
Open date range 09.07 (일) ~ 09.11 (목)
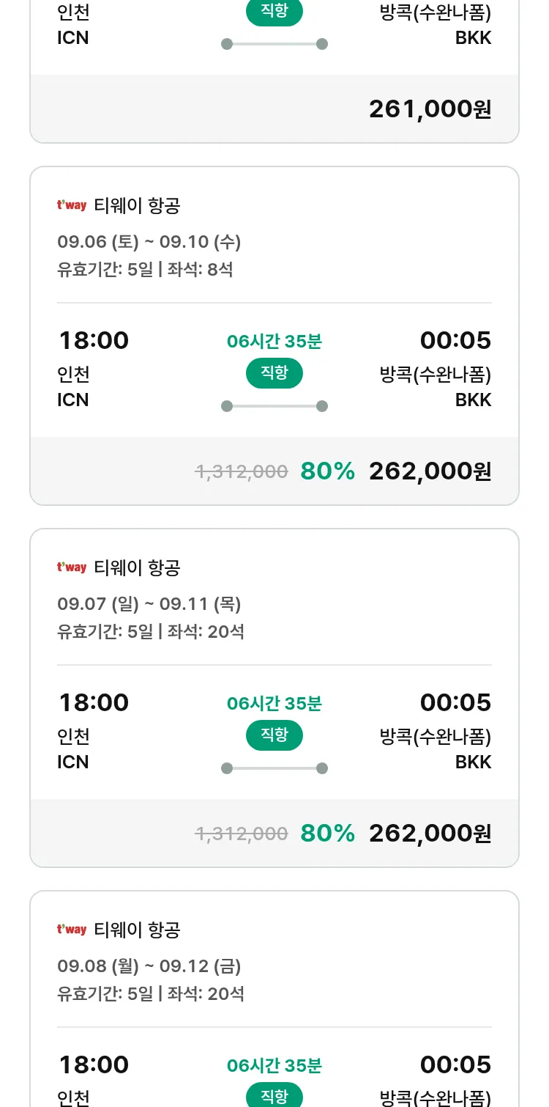coord(149,604)
